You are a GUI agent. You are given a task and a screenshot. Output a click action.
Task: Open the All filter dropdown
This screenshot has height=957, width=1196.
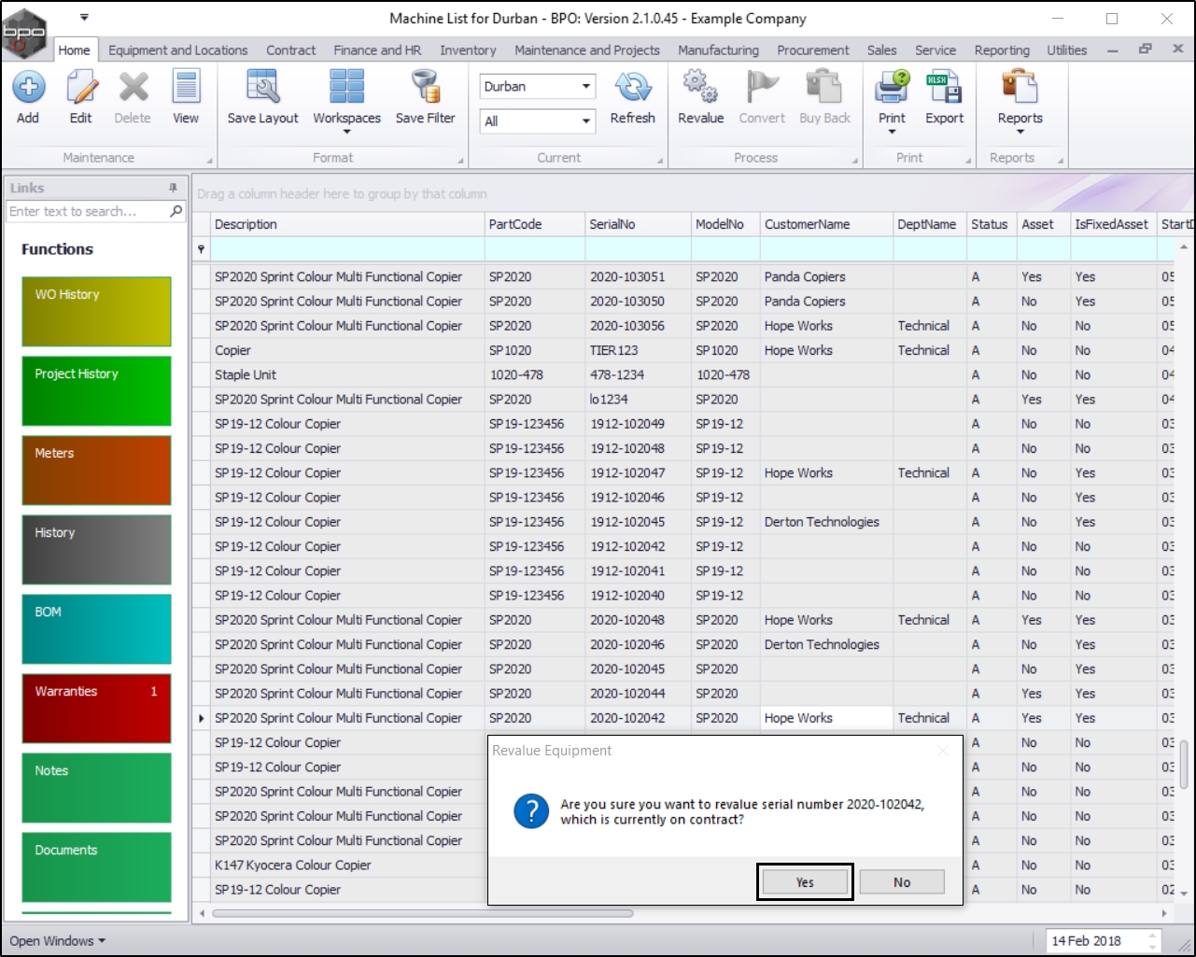[585, 120]
